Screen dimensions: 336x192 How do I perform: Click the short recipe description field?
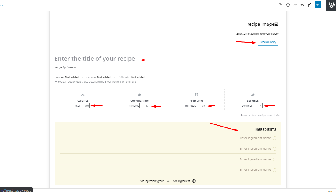click(x=260, y=116)
